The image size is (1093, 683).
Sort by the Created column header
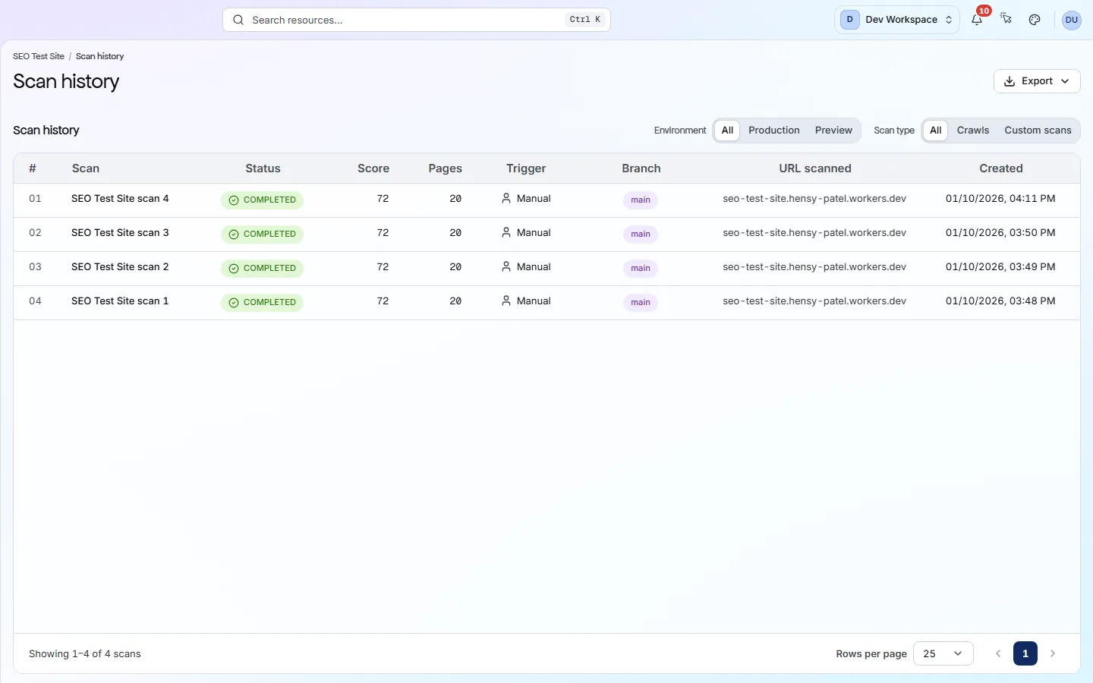(1000, 168)
